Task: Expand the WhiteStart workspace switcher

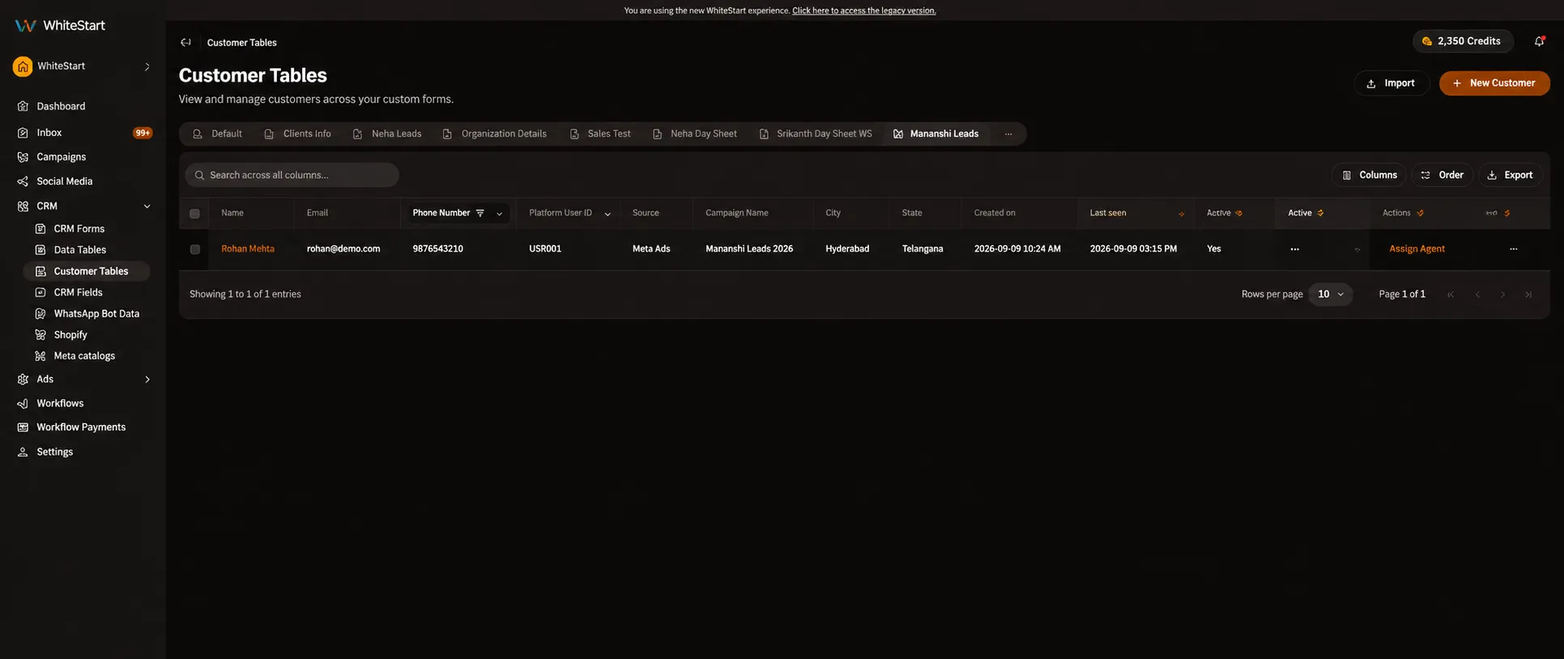Action: click(x=147, y=66)
